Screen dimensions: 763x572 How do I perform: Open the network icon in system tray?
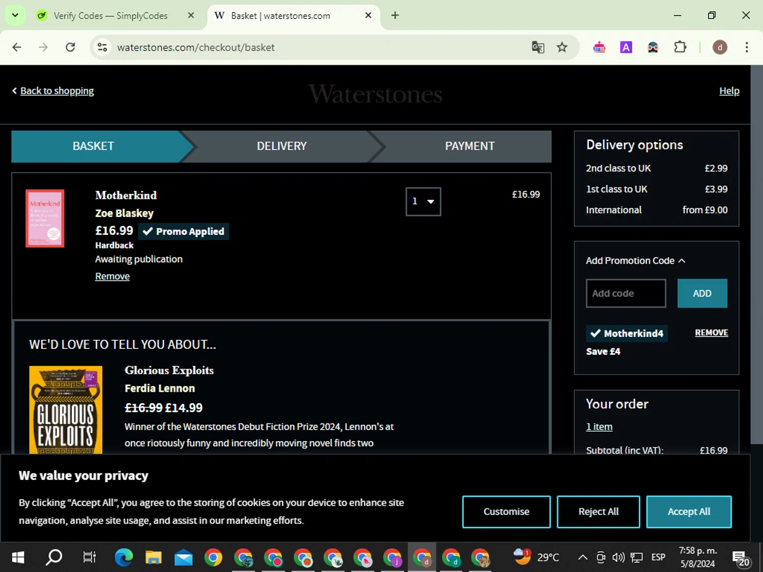pyautogui.click(x=636, y=558)
